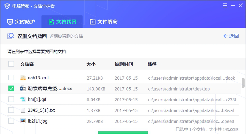The image size is (246, 139).
Task: Check the box for hm[1].gif
Action: 11,99
